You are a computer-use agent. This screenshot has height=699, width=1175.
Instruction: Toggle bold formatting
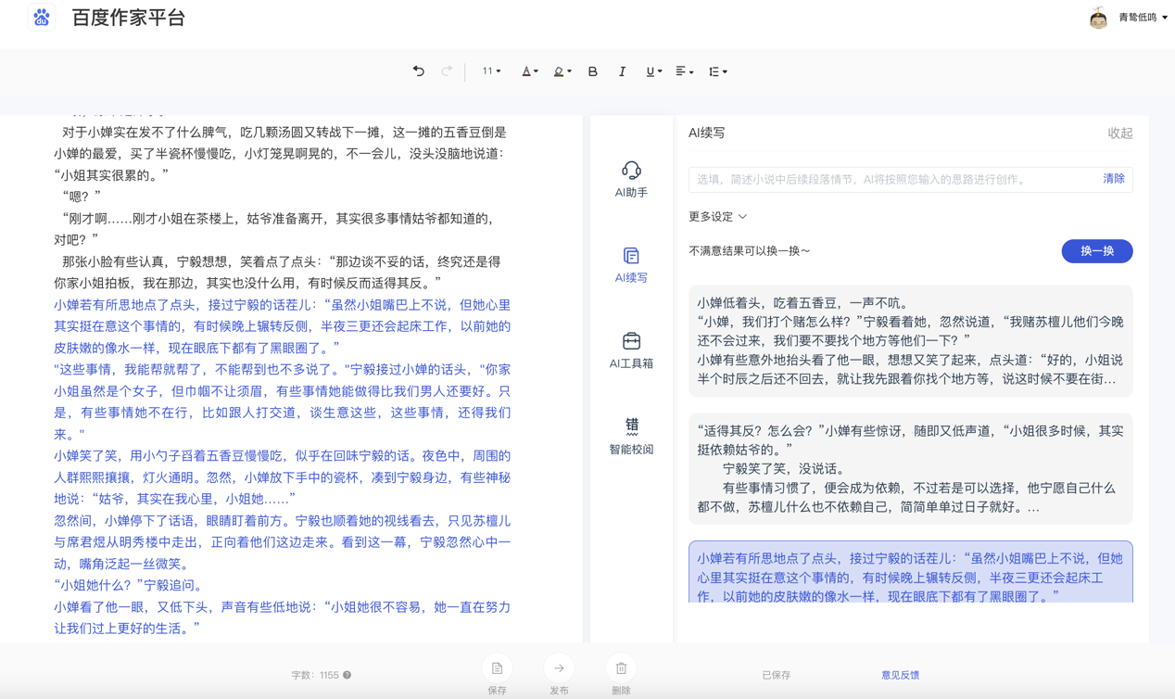(x=593, y=71)
